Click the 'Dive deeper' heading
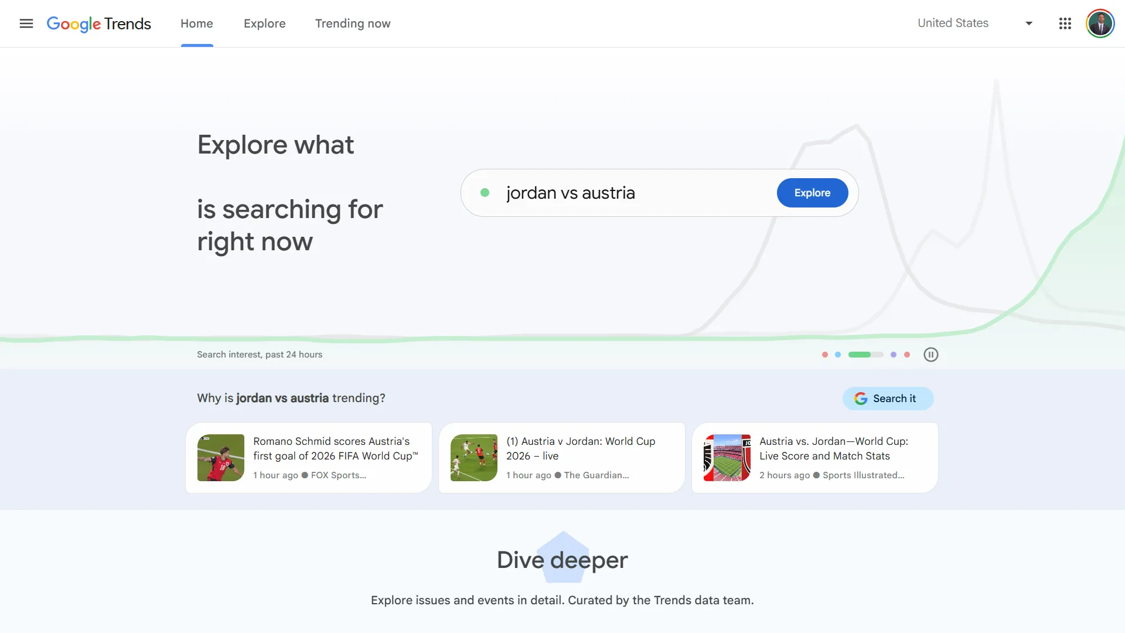This screenshot has height=633, width=1125. (x=562, y=560)
